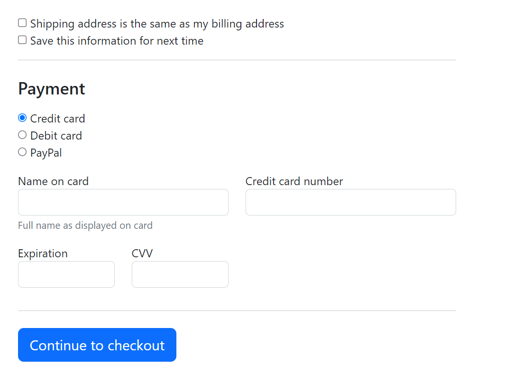Select the Debit card radio button
This screenshot has width=514, height=375.
(22, 134)
